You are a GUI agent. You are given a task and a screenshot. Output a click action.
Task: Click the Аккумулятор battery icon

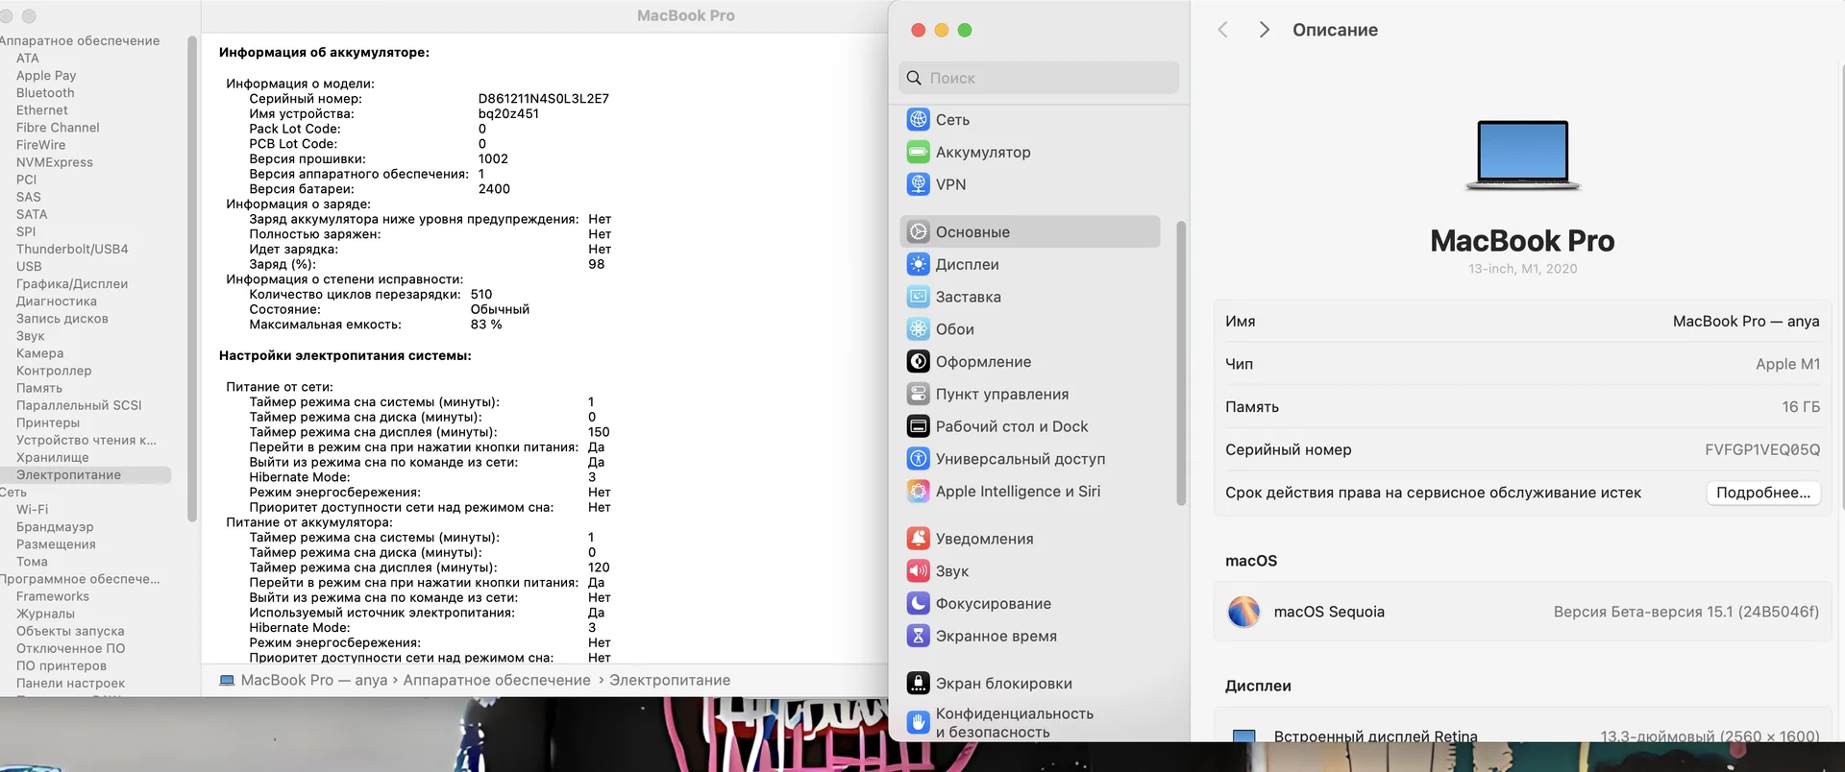click(x=919, y=152)
